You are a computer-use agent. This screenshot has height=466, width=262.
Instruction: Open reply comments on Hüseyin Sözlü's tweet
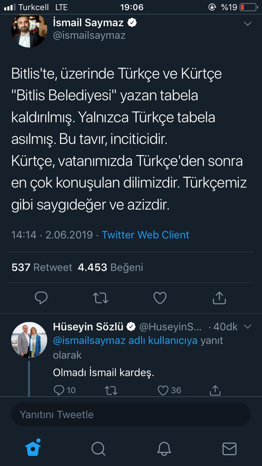point(59,390)
